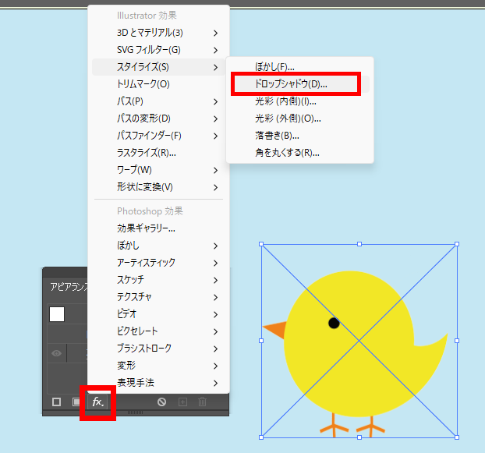Open スケッチ submenu
The image size is (485, 453).
[x=158, y=280]
